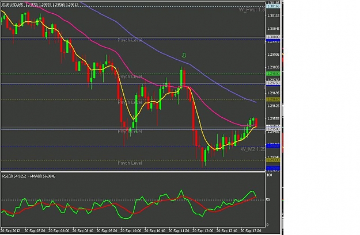Select Psych Level label near 1.30000 line
This screenshot has width=360, height=235.
click(x=130, y=40)
